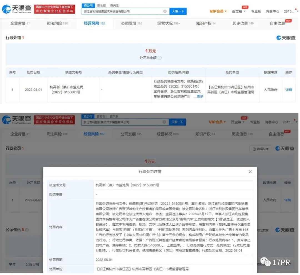
Task: Open the 历史信息 tab in the upper page
Action: [243, 23]
